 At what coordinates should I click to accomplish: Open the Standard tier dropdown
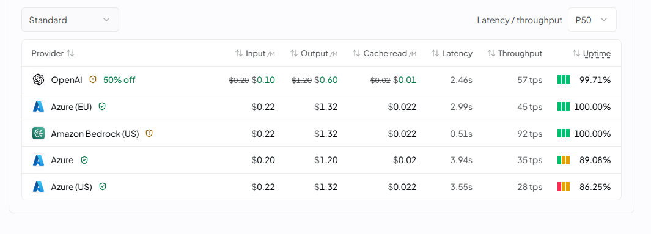click(70, 20)
